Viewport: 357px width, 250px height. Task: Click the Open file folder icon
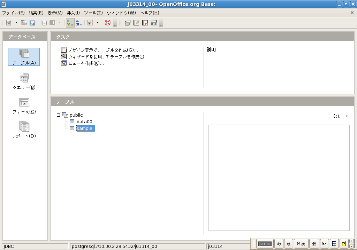pyautogui.click(x=24, y=23)
